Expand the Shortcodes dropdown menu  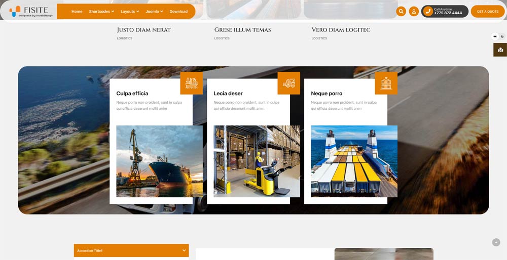(x=101, y=12)
